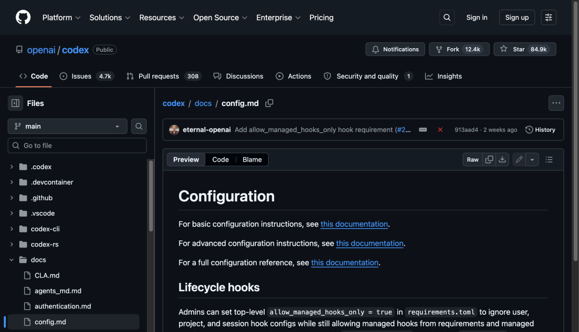Viewport: 579px width, 332px height.
Task: Open appearance settings icon in header
Action: click(548, 17)
